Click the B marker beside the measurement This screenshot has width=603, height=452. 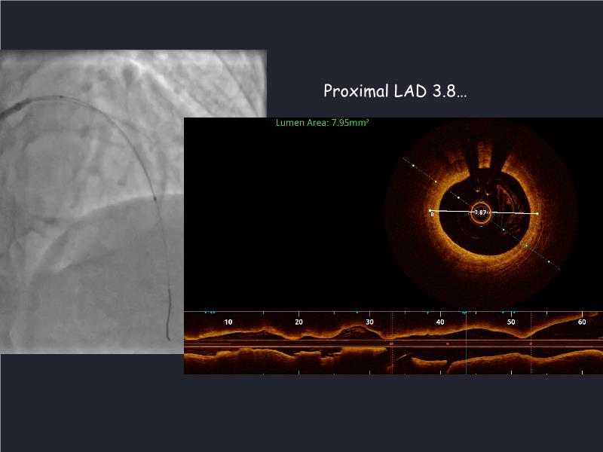433,215
